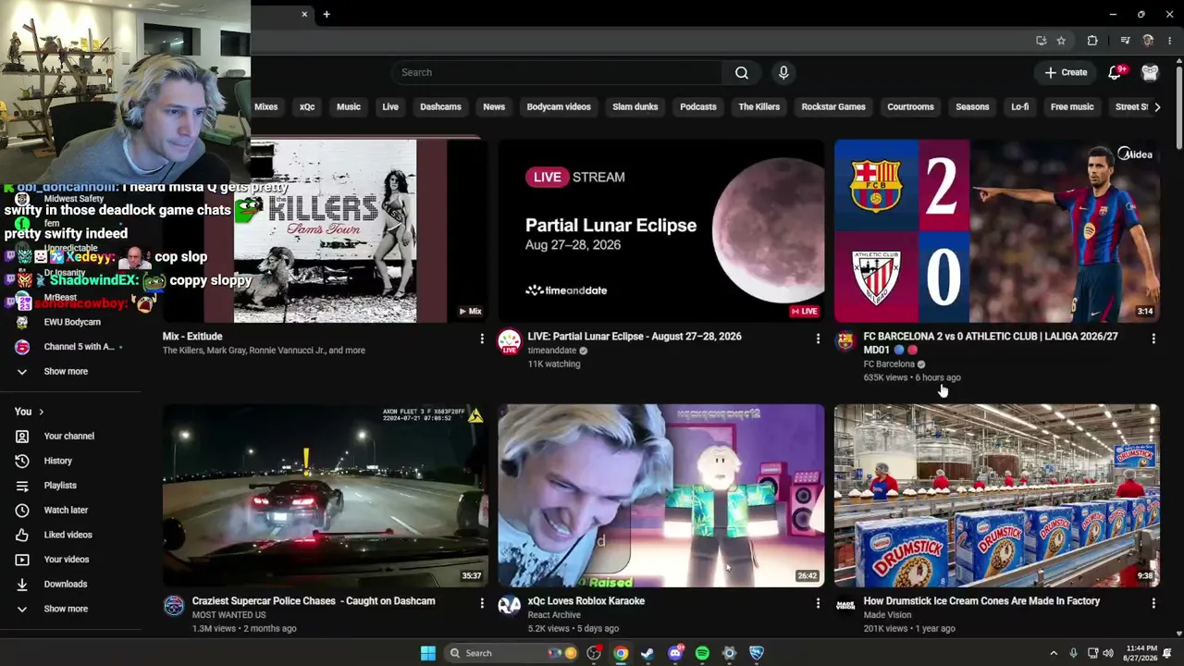Select the Live category chip
The height and width of the screenshot is (666, 1184).
390,106
